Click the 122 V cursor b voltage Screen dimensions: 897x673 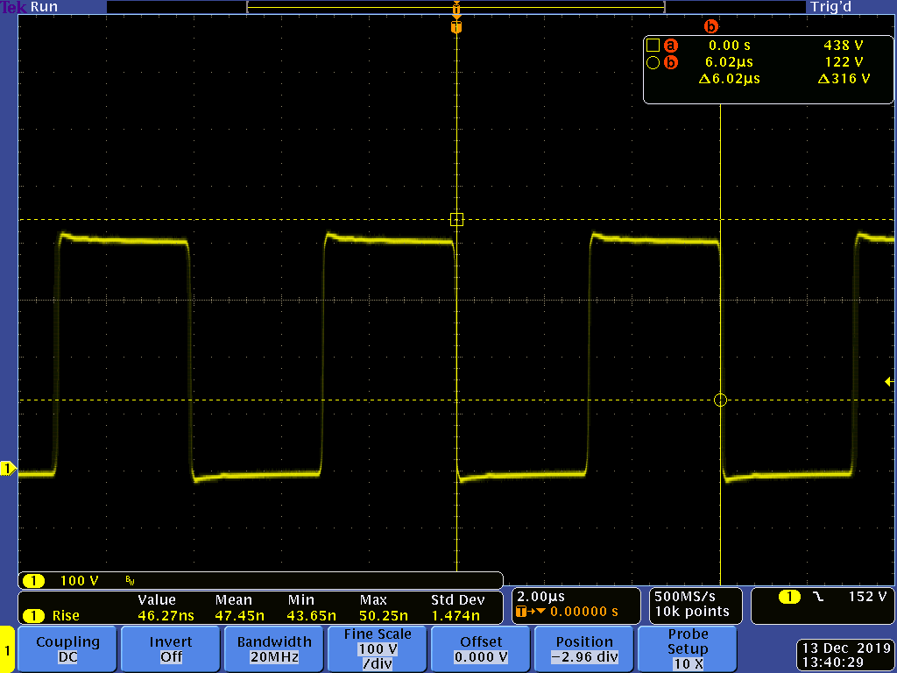[x=844, y=62]
